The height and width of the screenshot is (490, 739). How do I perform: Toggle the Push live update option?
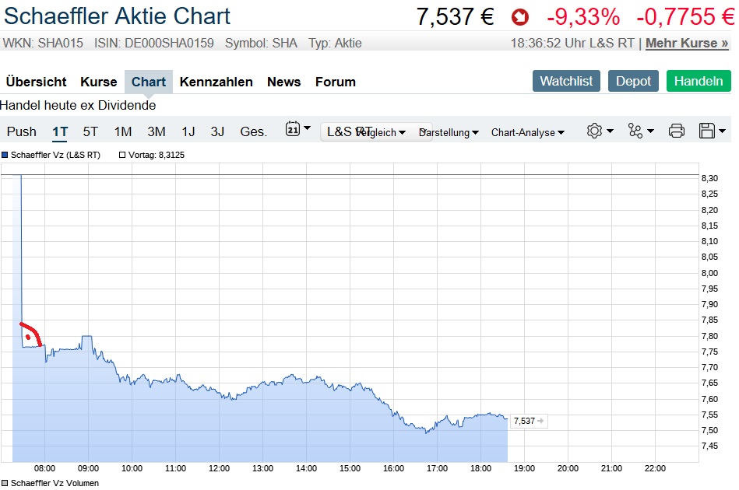pos(22,131)
